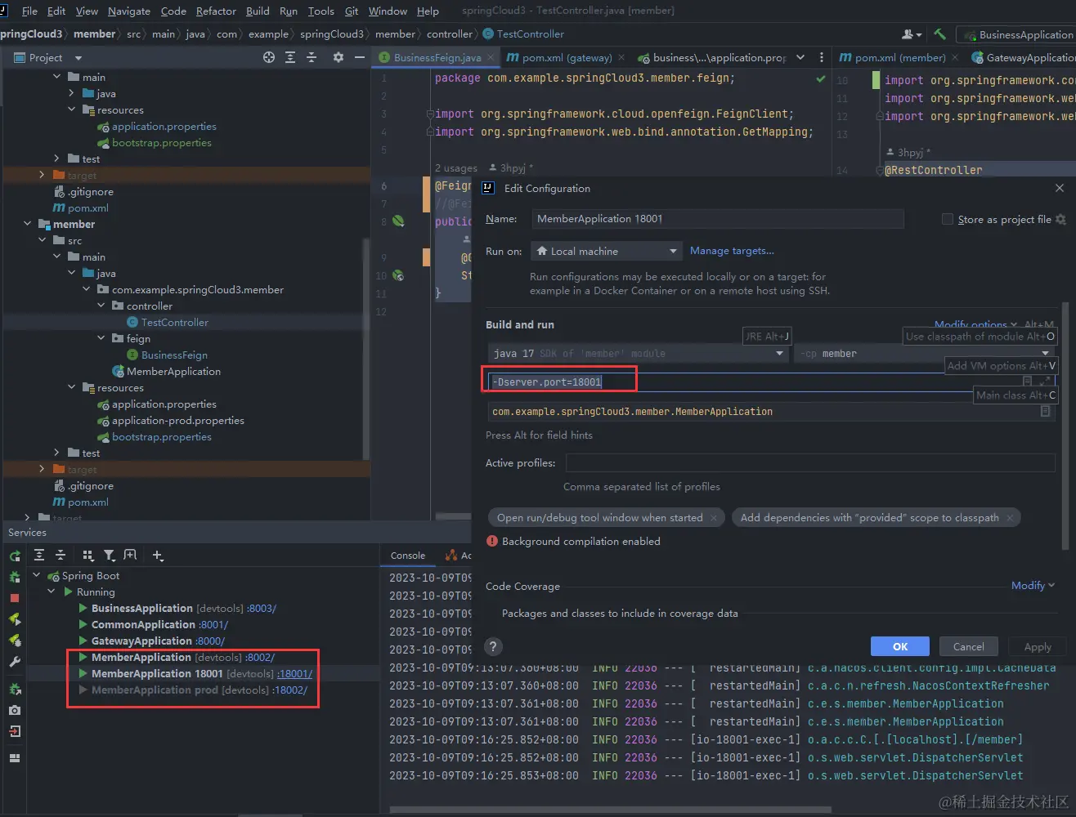Open the java 17 SDK dropdown

(x=639, y=354)
